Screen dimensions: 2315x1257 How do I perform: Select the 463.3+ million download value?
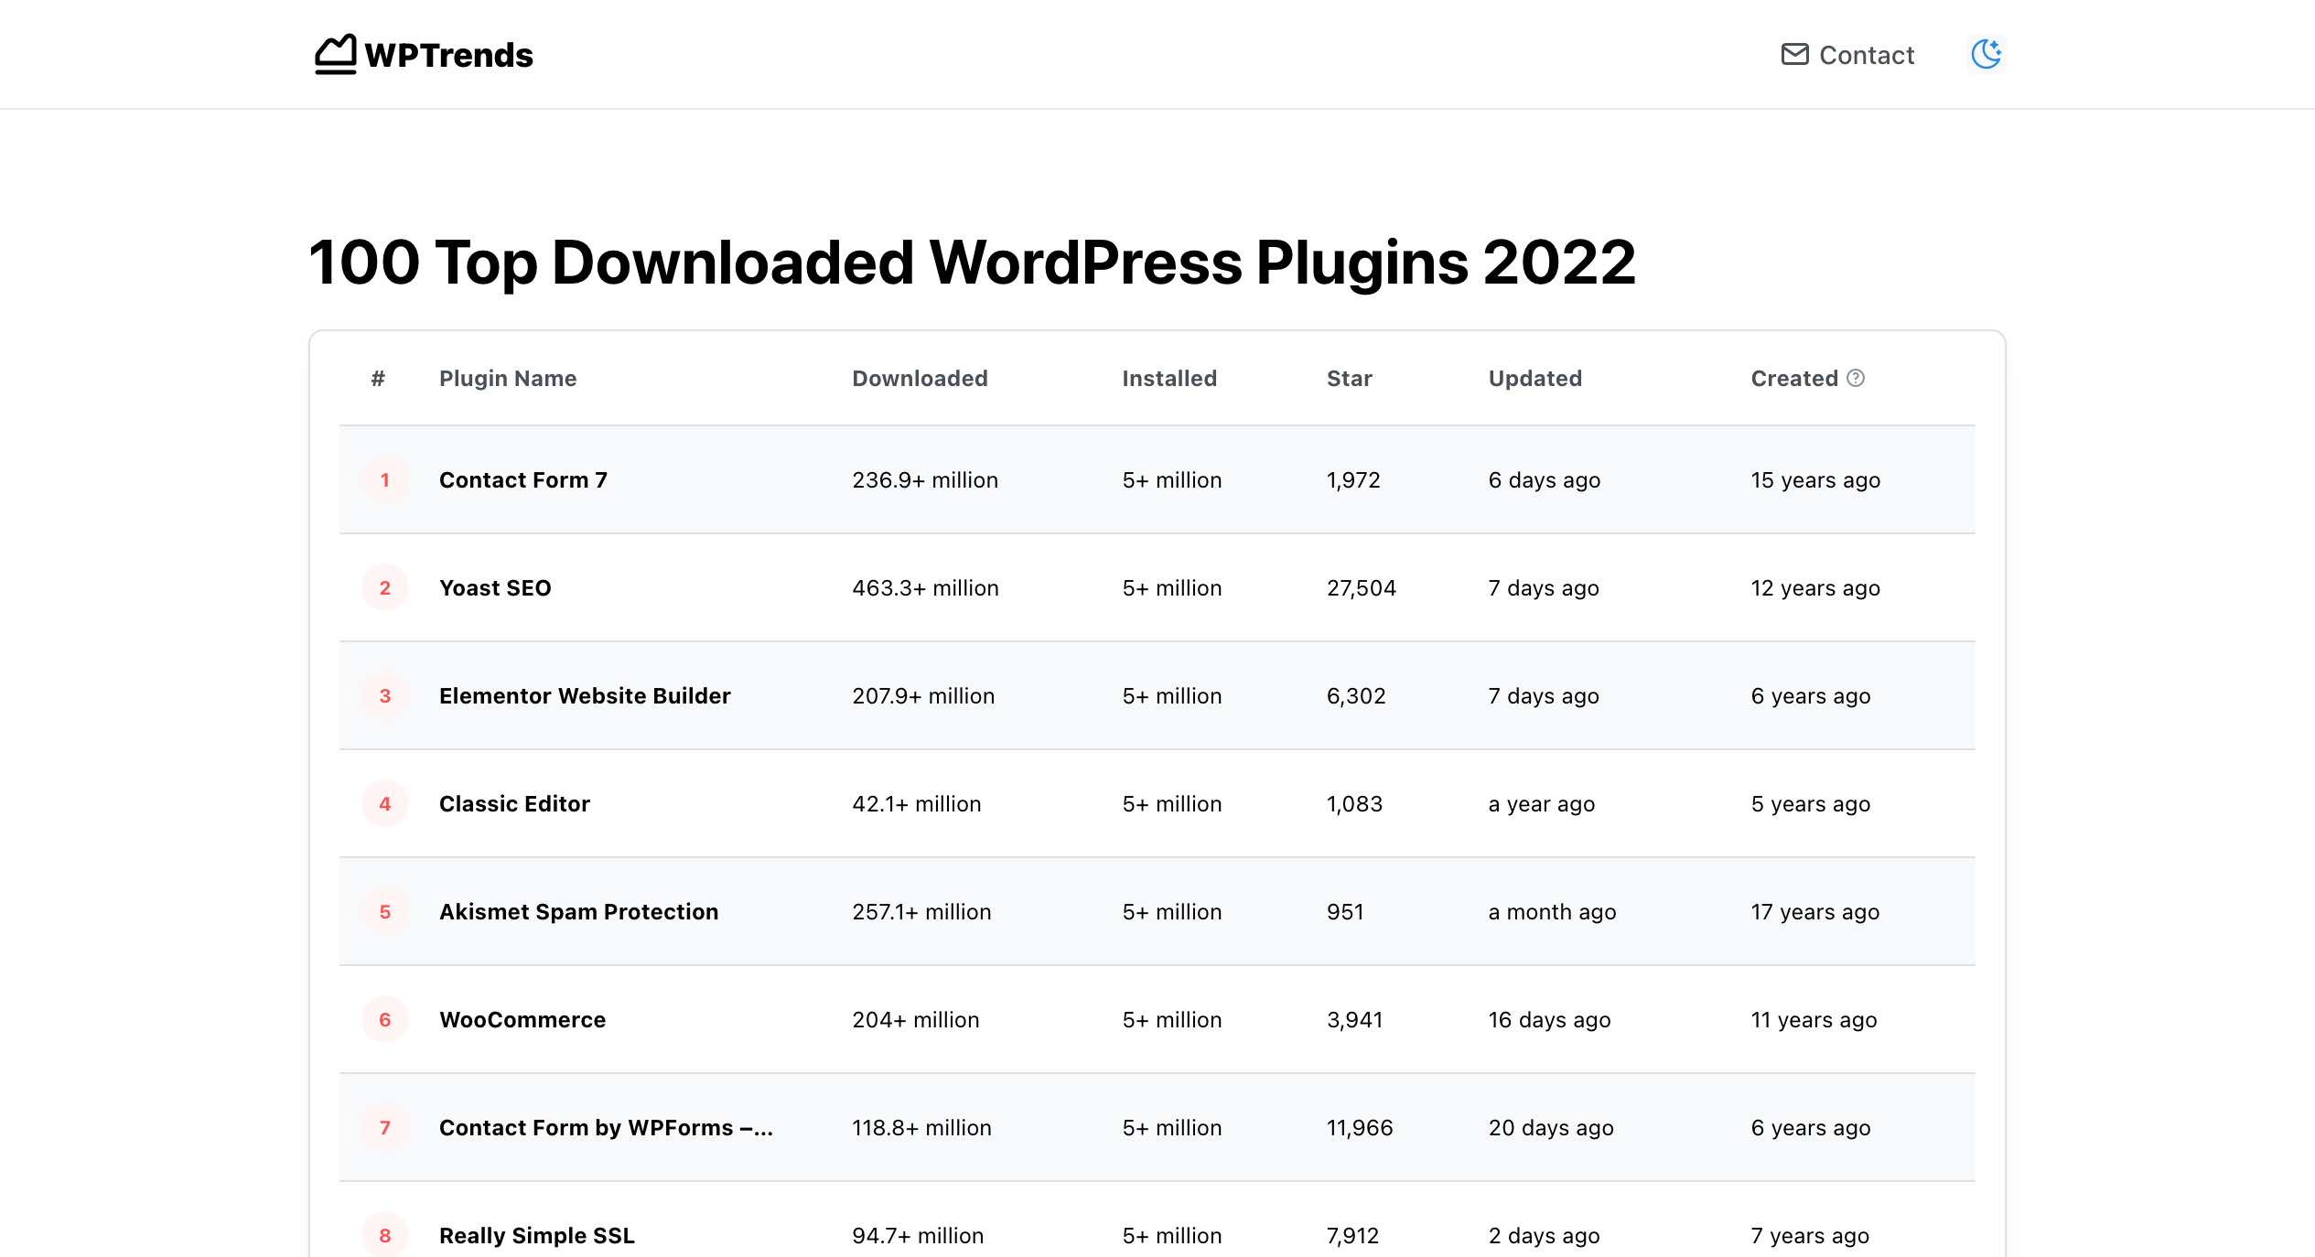point(925,588)
